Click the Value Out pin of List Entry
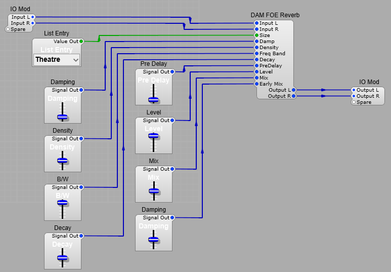 pyautogui.click(x=81, y=42)
